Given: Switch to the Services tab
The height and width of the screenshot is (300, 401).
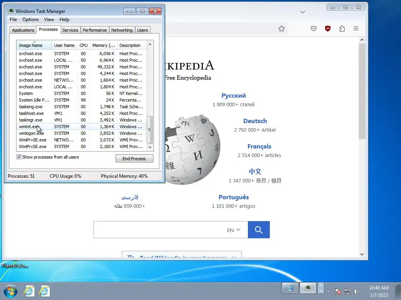Looking at the screenshot, I should (70, 30).
